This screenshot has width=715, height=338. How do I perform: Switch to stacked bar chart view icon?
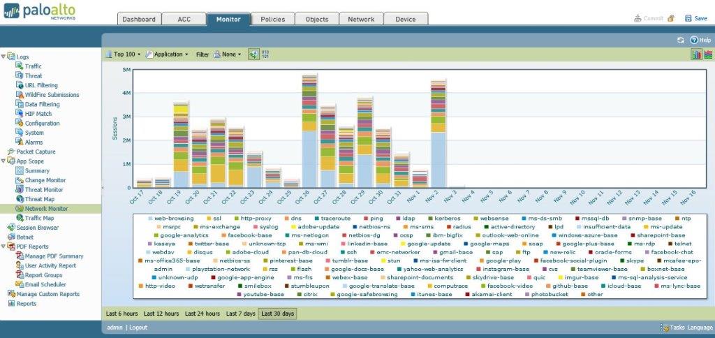[696, 54]
